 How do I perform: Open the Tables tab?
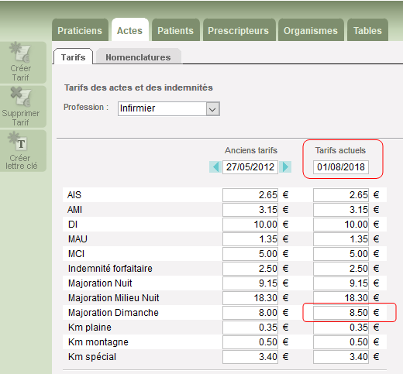(x=367, y=30)
